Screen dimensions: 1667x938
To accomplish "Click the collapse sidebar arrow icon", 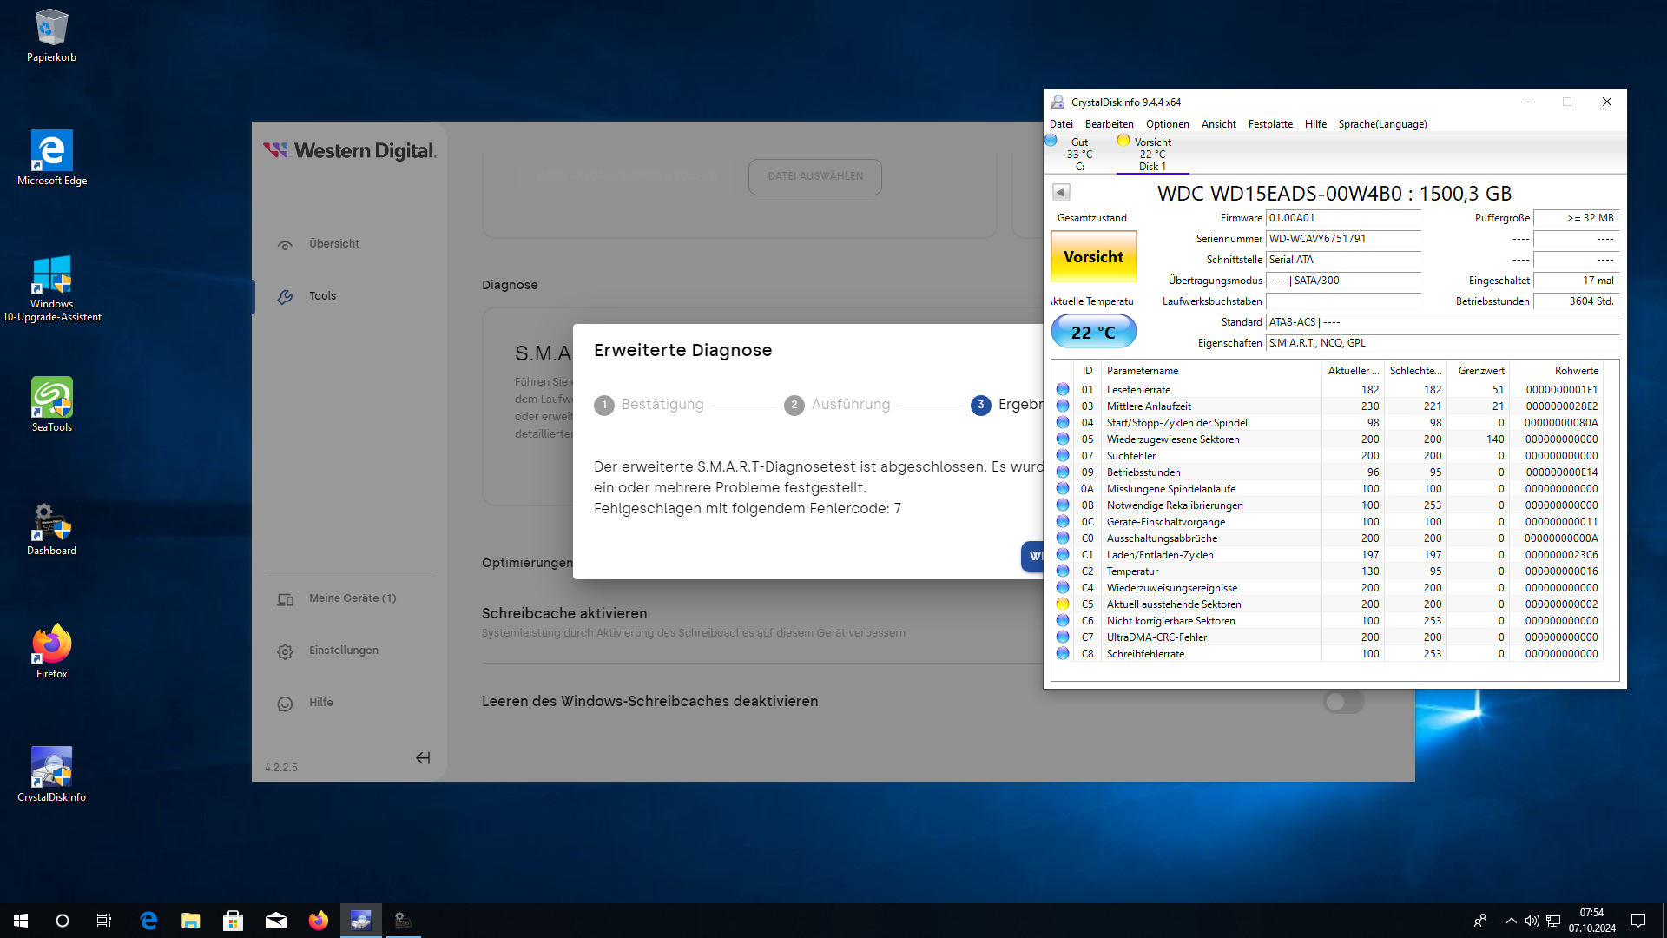I will (423, 758).
